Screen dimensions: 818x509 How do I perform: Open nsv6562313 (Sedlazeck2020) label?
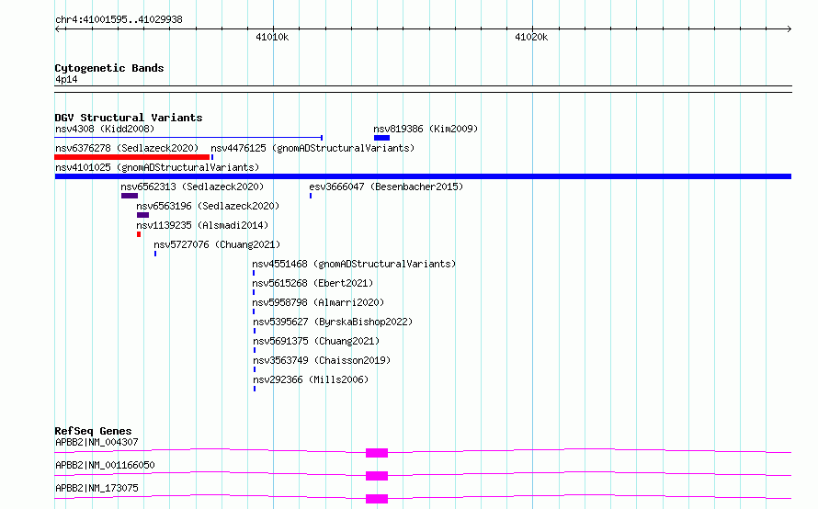(192, 187)
